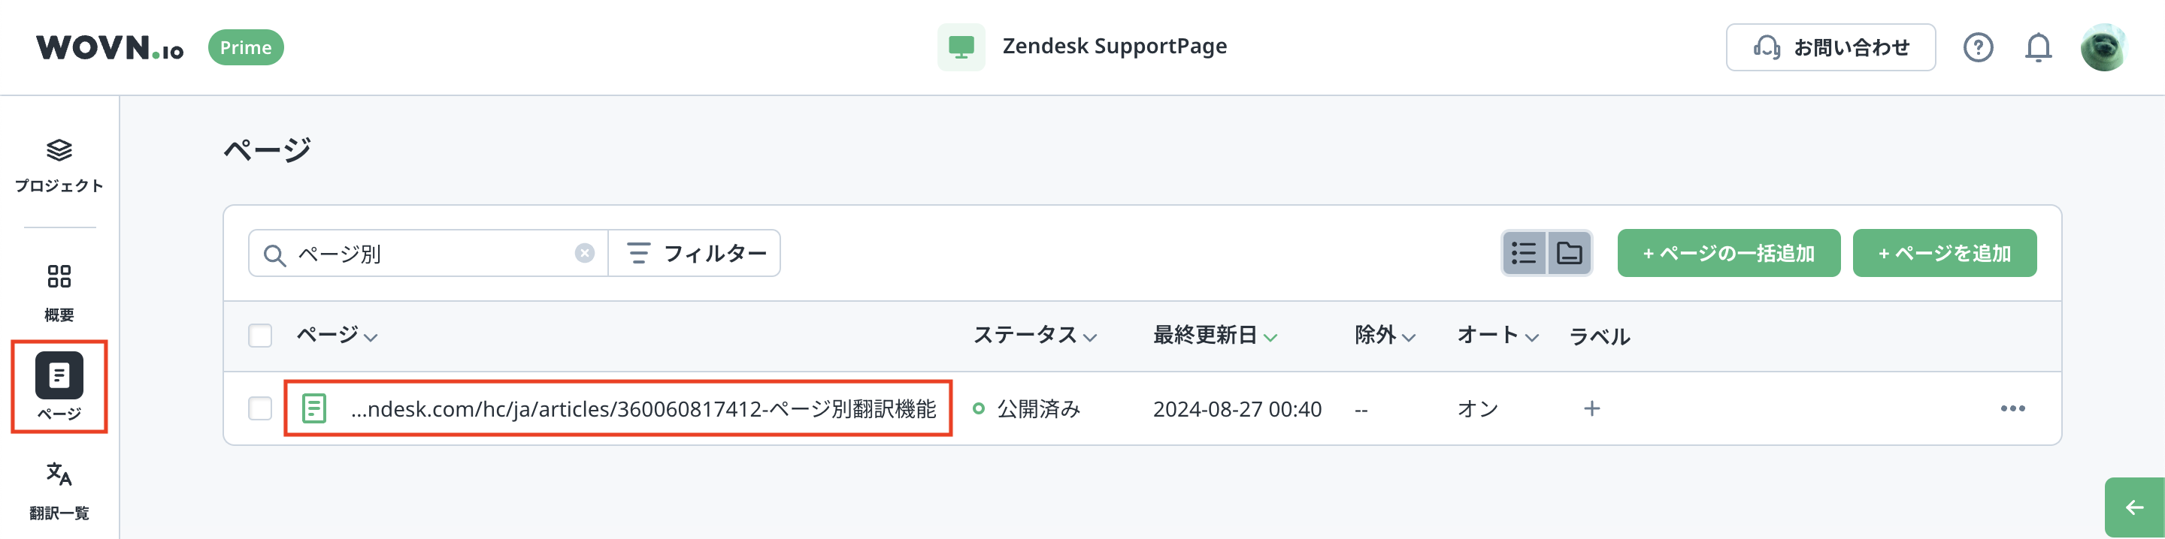
Task: Click the WOVN.io logo
Action: (x=110, y=47)
